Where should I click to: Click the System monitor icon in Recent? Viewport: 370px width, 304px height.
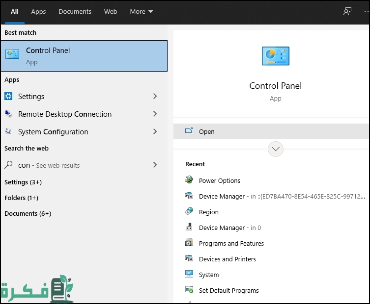pos(189,275)
